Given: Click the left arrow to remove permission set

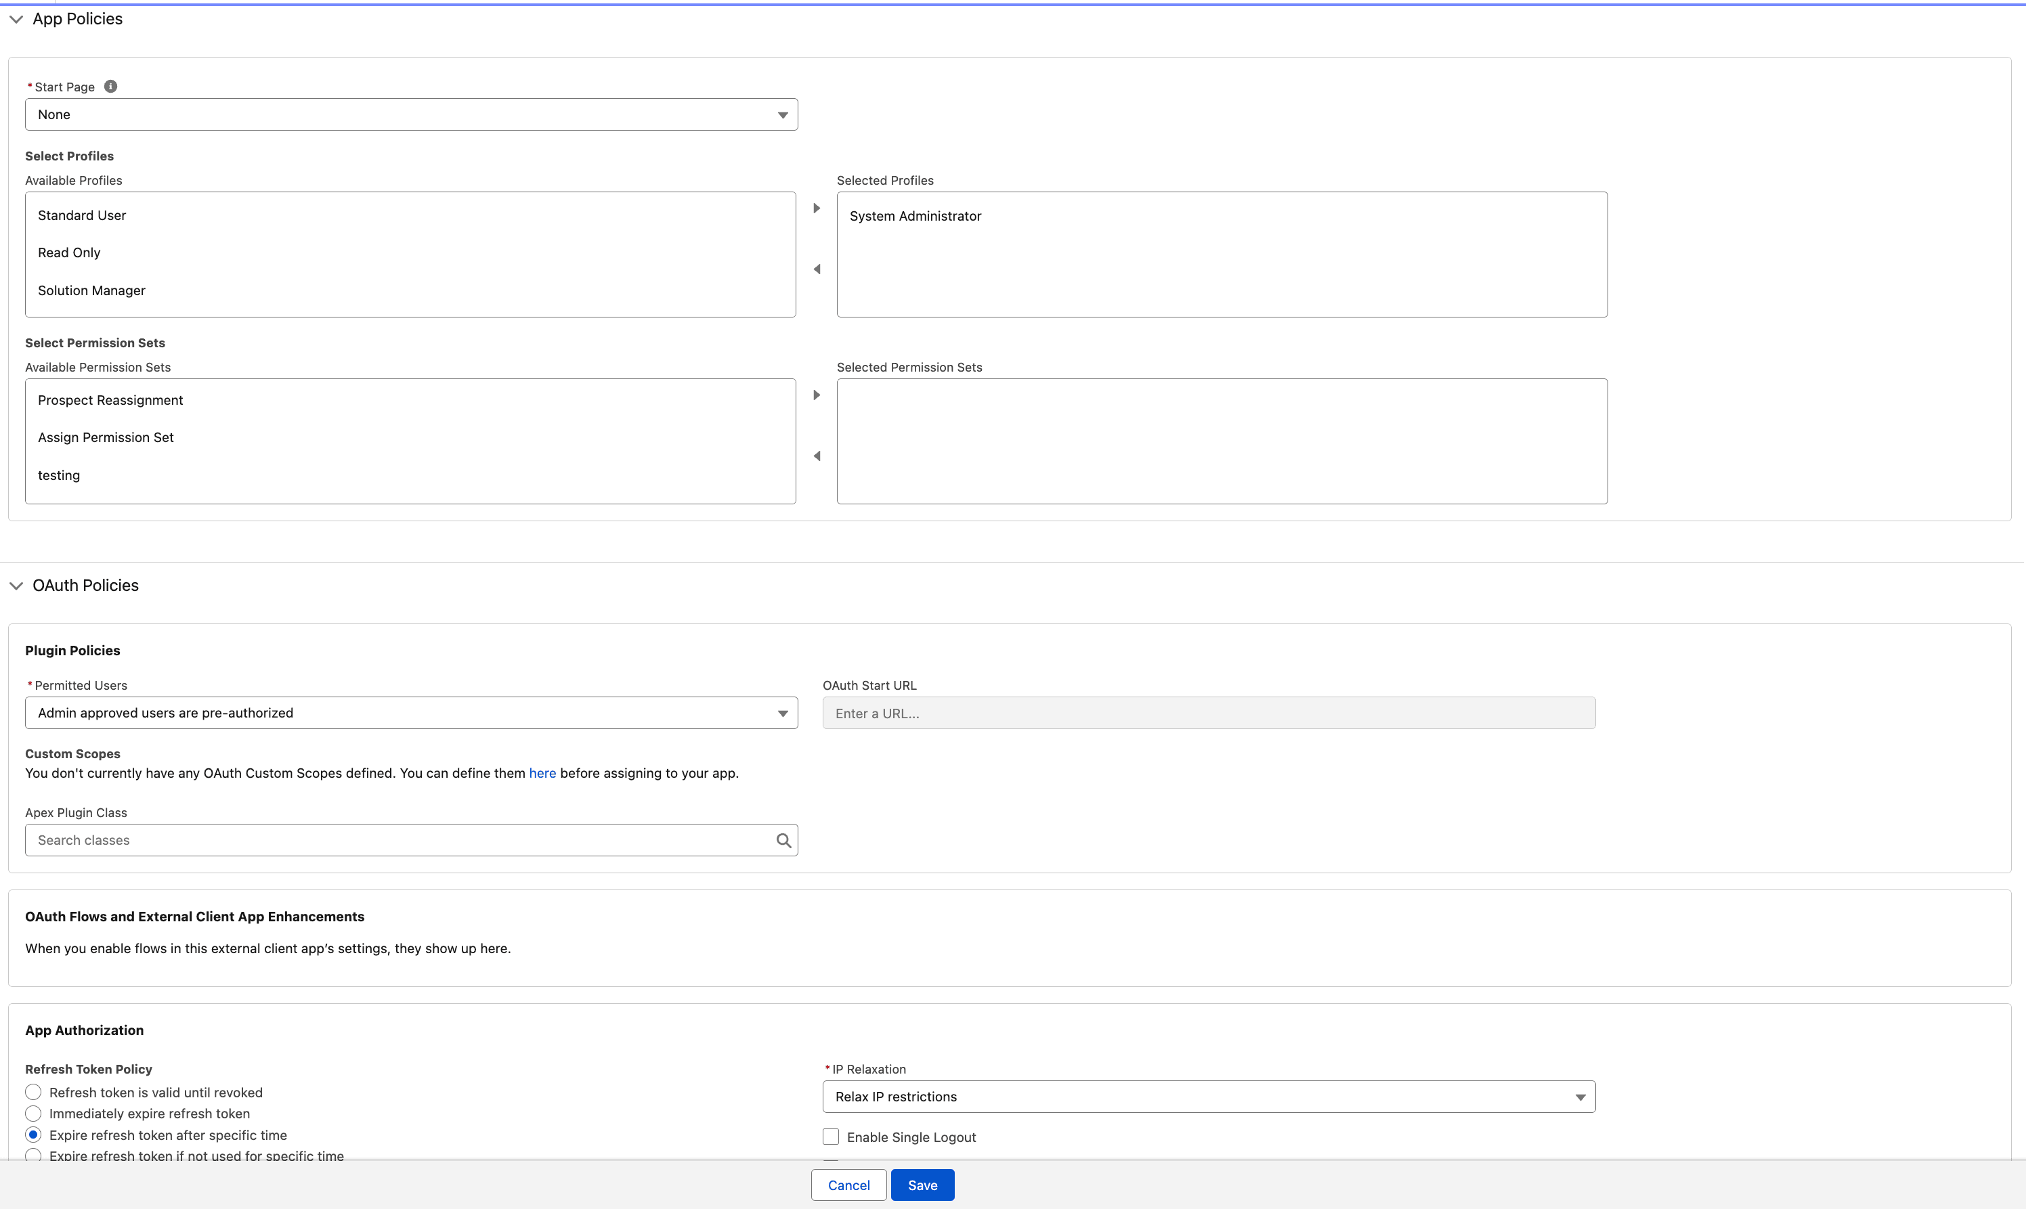Looking at the screenshot, I should [x=817, y=456].
